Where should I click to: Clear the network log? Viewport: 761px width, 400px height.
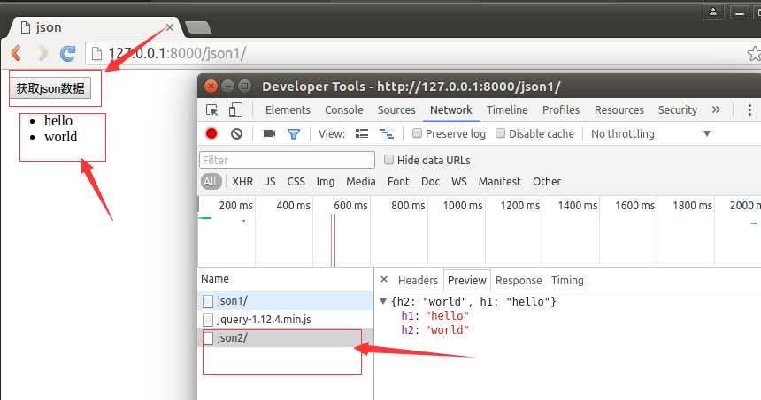[x=236, y=133]
